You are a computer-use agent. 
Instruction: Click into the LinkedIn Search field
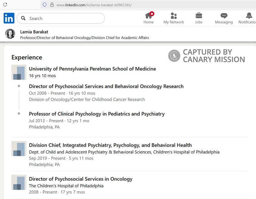tap(61, 18)
